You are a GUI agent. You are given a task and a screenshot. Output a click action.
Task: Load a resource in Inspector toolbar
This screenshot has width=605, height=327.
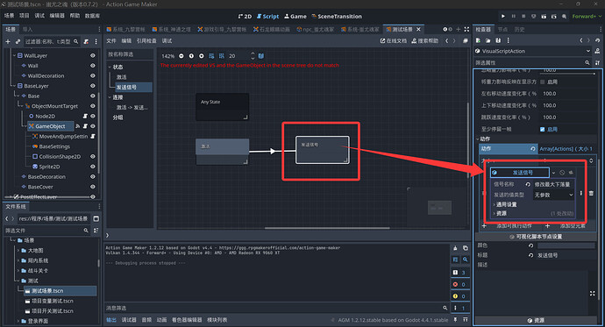coord(488,40)
